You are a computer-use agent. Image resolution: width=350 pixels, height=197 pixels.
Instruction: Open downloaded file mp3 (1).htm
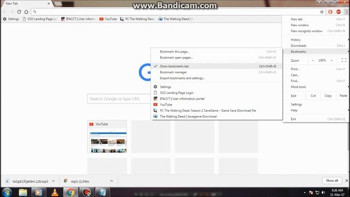[x=77, y=181]
